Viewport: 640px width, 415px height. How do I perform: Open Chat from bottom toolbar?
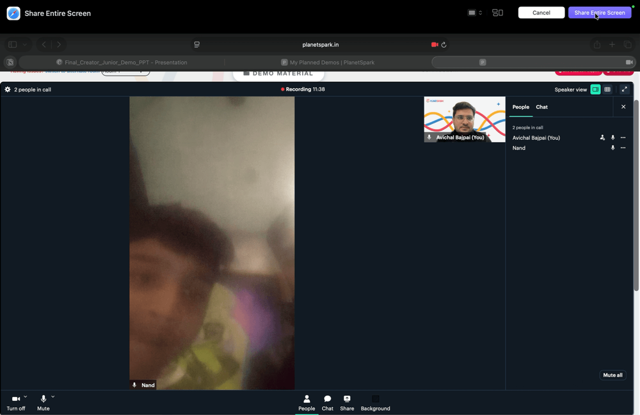pos(327,403)
